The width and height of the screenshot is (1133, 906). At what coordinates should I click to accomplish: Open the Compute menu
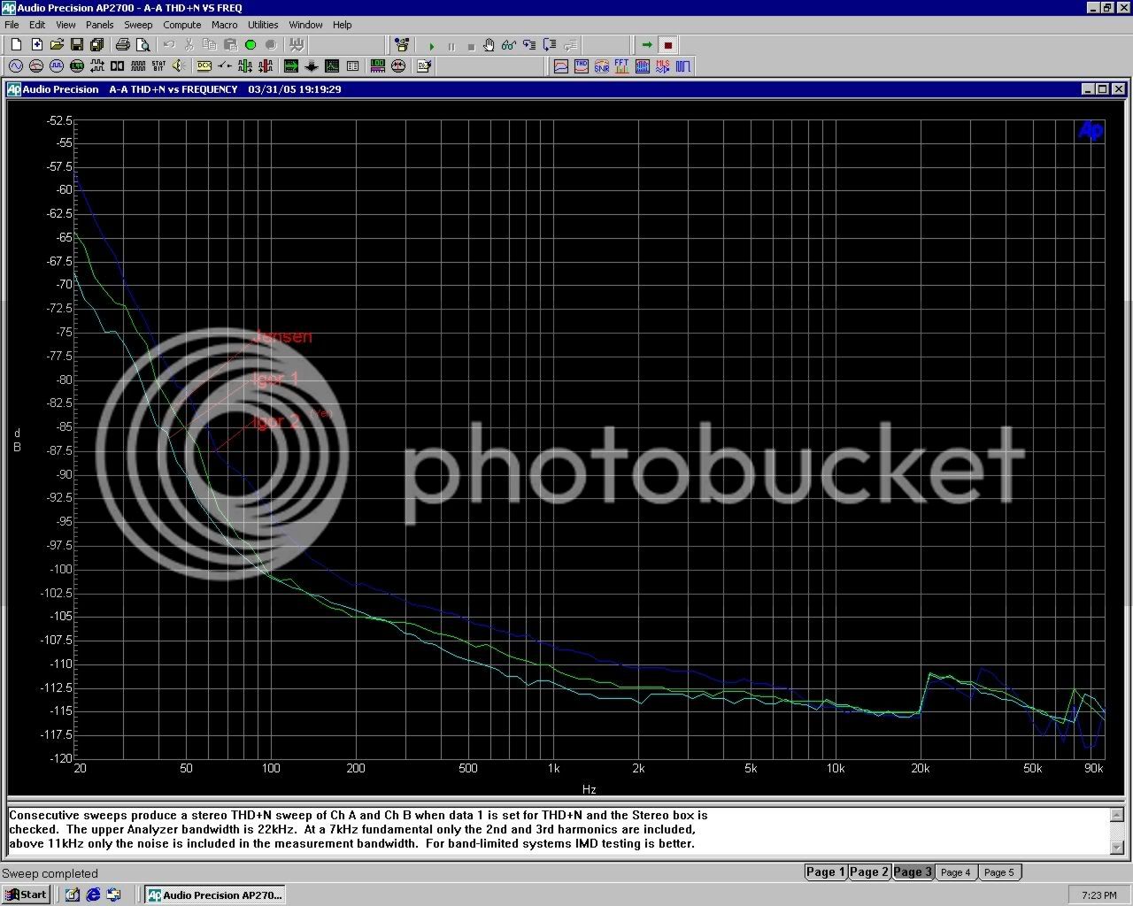tap(182, 25)
